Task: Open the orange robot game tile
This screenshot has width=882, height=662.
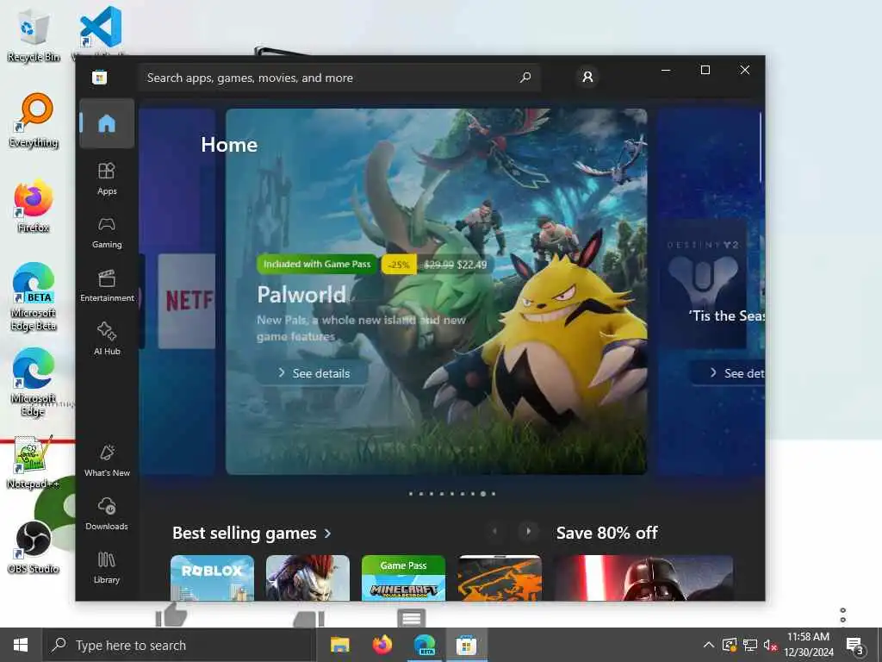Action: (500, 578)
